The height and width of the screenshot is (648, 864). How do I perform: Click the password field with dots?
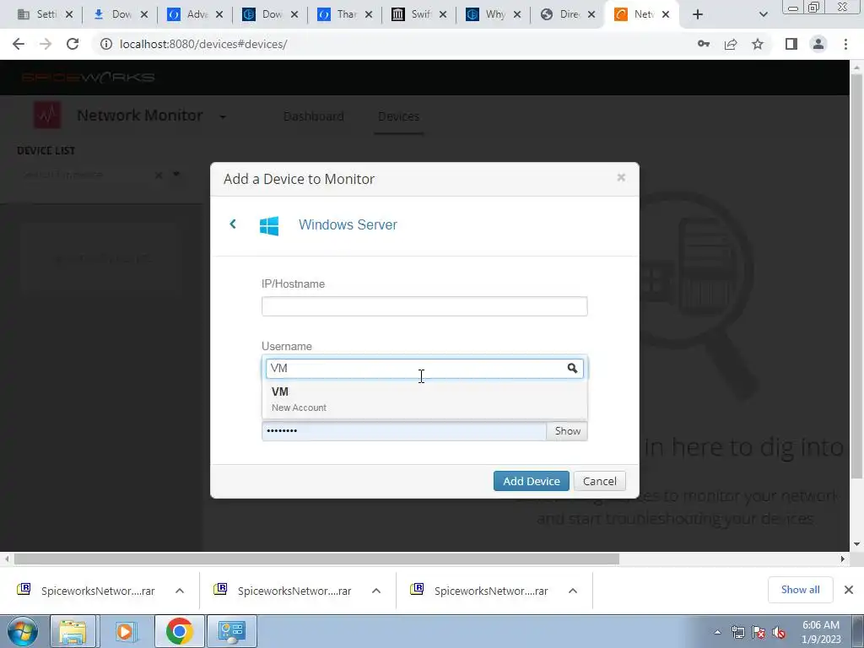point(404,431)
